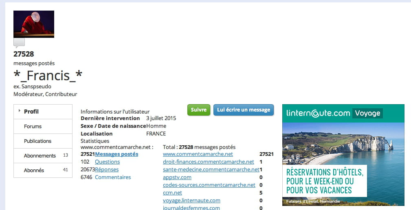Click the 41 count beside Abonnés
The height and width of the screenshot is (210, 411).
(x=66, y=170)
